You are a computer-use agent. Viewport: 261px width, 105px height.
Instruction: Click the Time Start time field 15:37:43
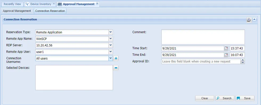(237, 48)
